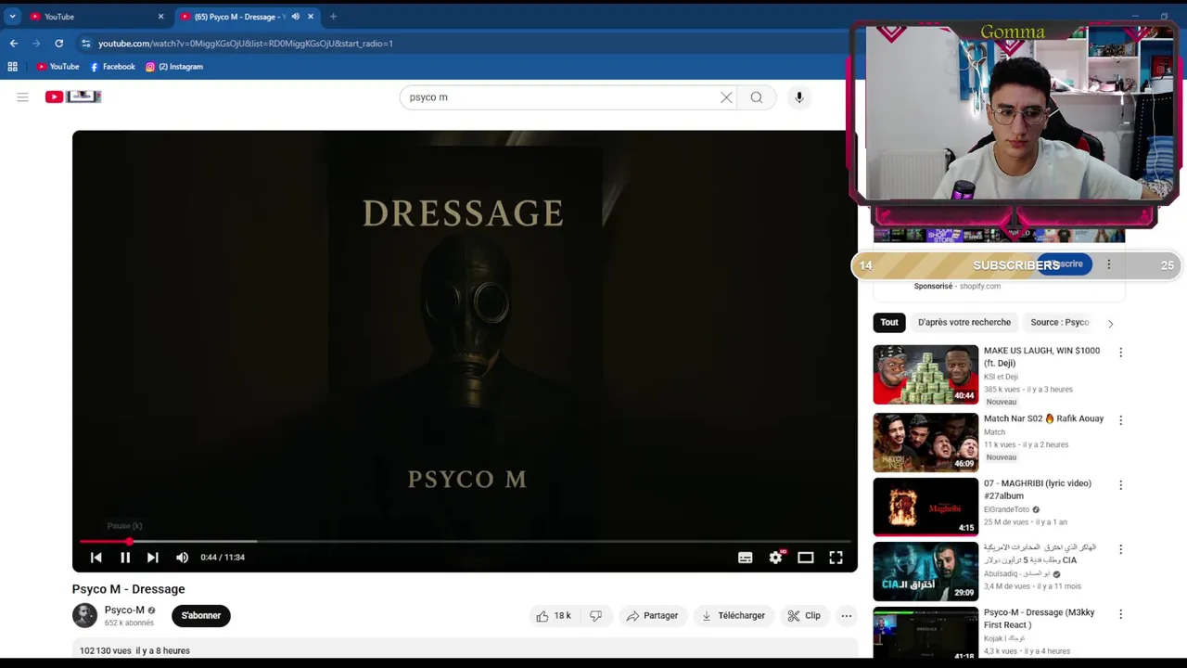1187x668 pixels.
Task: Reload the current page
Action: 59,44
